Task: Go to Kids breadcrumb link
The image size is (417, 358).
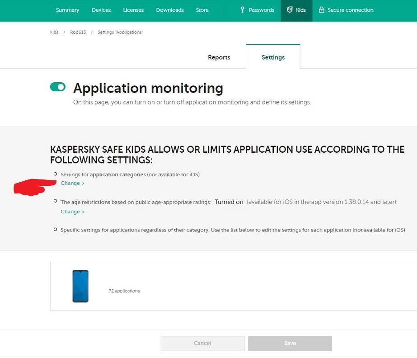Action: coord(54,32)
